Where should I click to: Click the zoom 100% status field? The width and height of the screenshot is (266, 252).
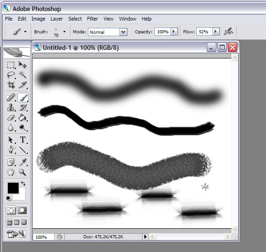43,237
